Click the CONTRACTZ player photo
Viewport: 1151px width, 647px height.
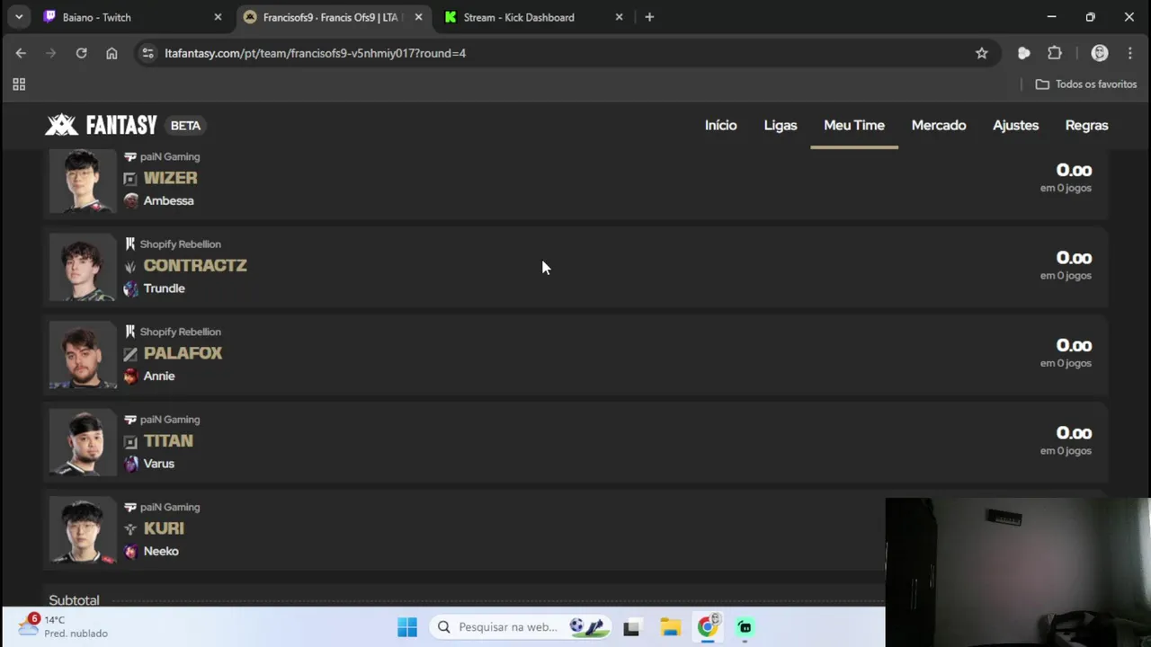pyautogui.click(x=83, y=267)
